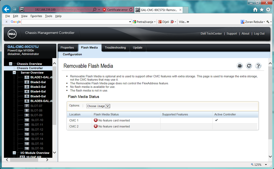Select Chassis Controller in the tree

click(x=30, y=68)
